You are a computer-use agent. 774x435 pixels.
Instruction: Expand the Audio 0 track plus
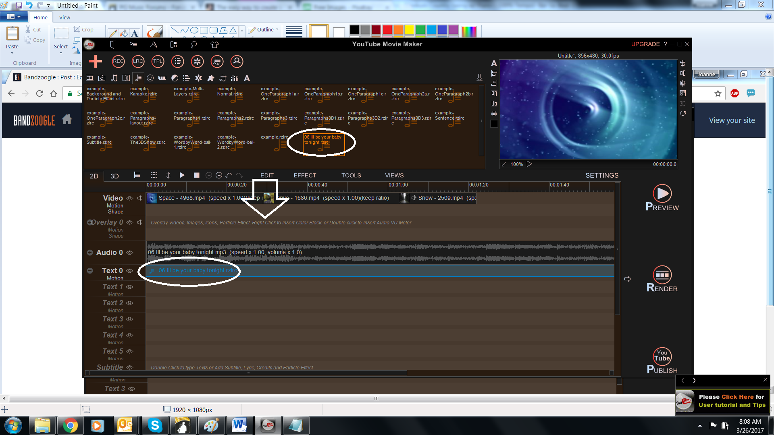coord(90,253)
